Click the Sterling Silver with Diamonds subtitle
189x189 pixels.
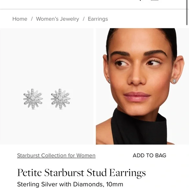tap(70, 184)
